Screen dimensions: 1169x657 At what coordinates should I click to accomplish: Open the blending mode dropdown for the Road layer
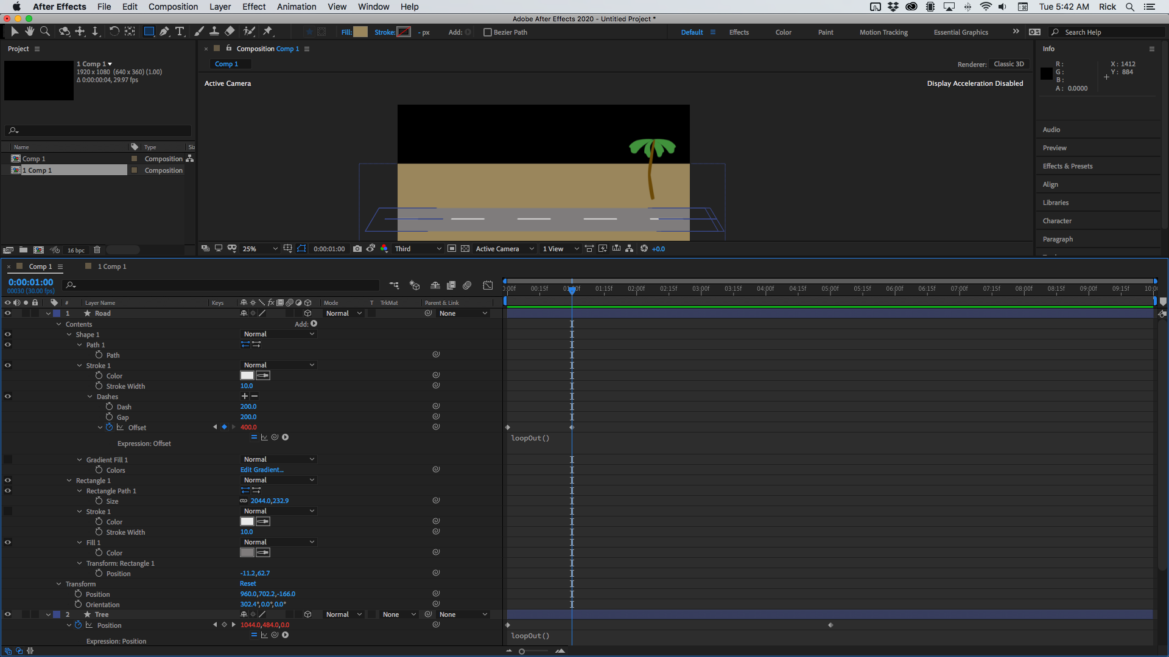point(343,313)
